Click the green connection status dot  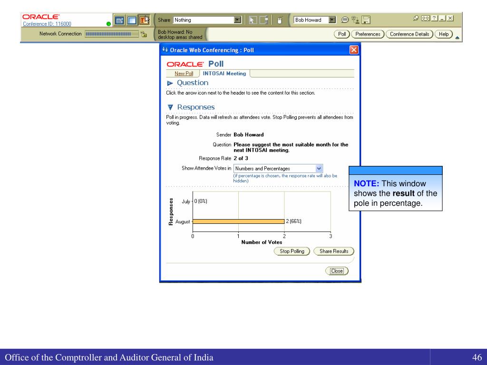click(108, 24)
